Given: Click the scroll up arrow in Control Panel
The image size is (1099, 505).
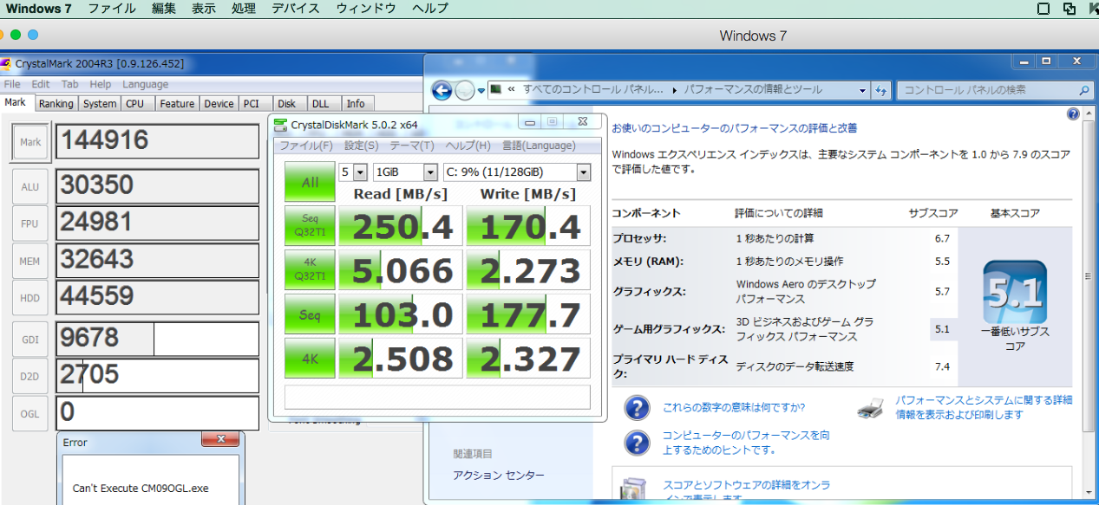Looking at the screenshot, I should [x=1089, y=113].
